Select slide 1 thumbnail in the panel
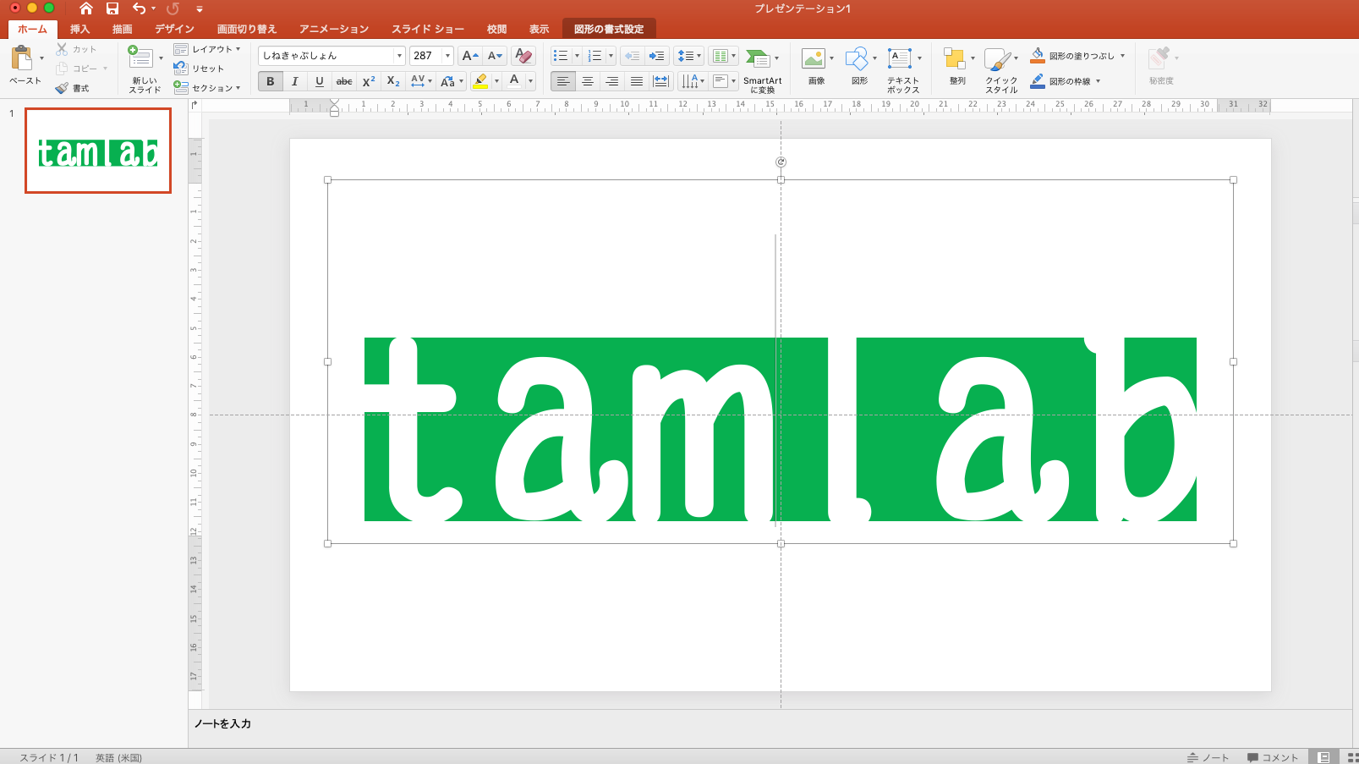The image size is (1359, 764). pos(98,151)
